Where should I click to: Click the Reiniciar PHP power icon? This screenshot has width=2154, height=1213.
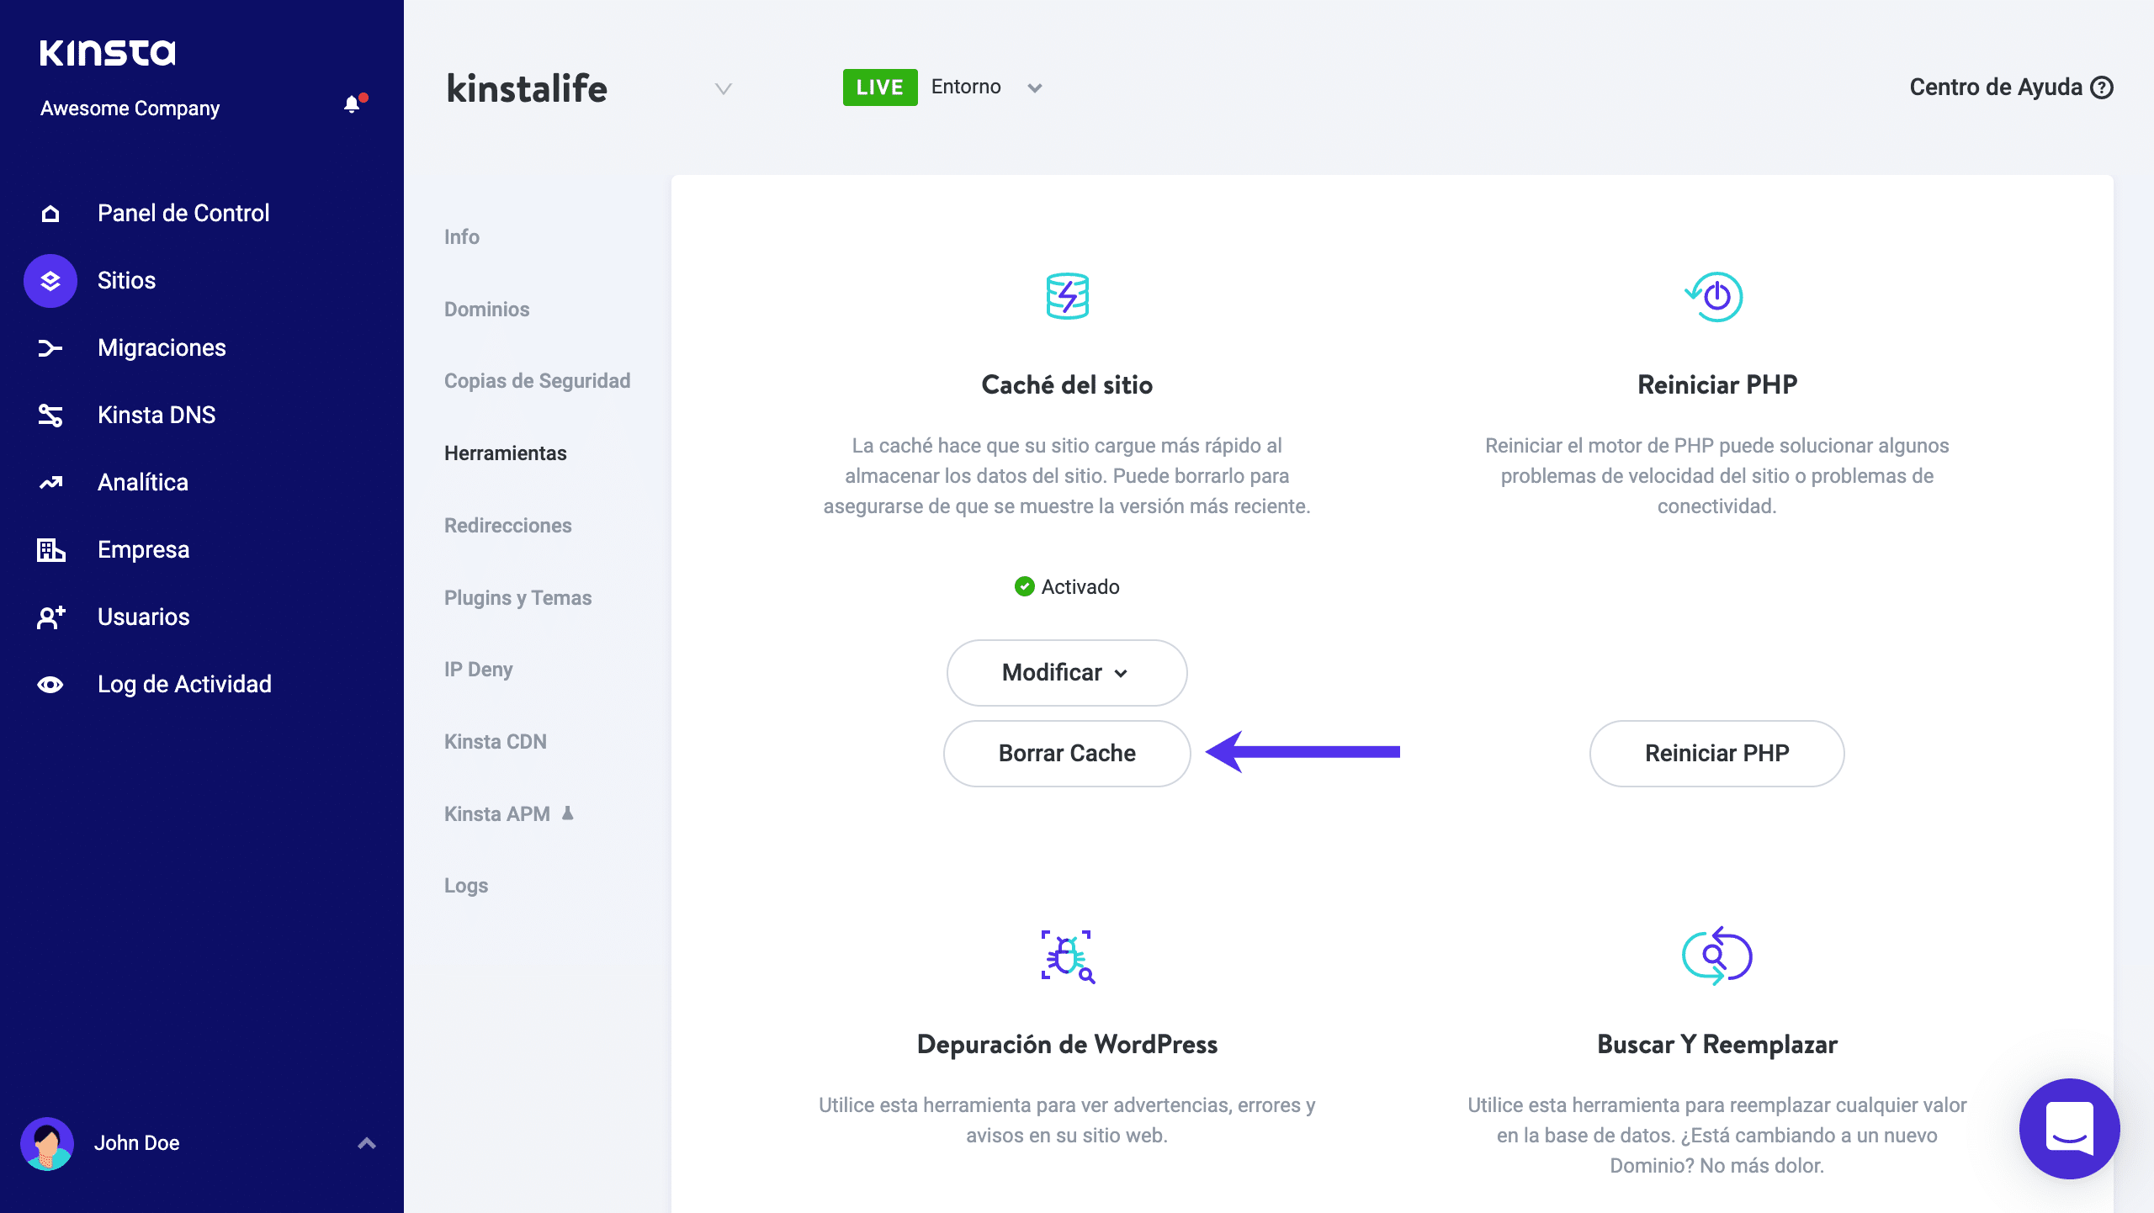pyautogui.click(x=1715, y=296)
